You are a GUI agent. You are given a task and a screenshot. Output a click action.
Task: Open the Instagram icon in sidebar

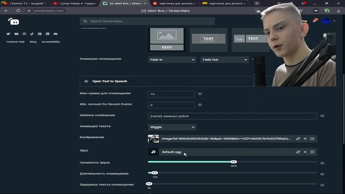click(x=24, y=34)
